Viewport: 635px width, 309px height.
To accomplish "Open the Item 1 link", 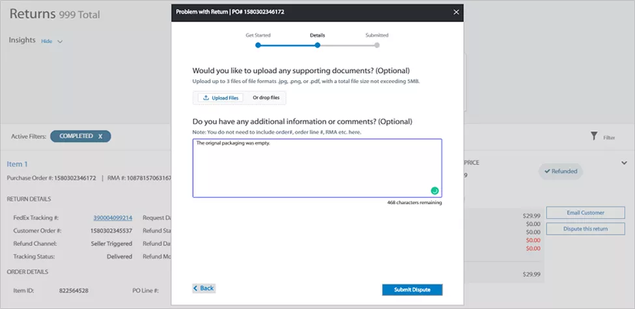I will pos(18,165).
